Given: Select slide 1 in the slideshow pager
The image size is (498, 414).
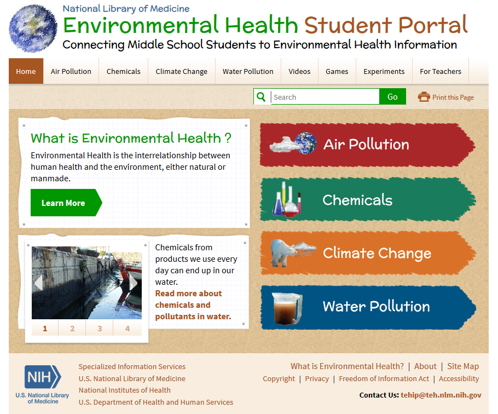Looking at the screenshot, I should click(45, 328).
